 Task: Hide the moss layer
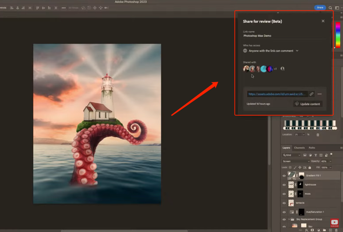pyautogui.click(x=284, y=194)
